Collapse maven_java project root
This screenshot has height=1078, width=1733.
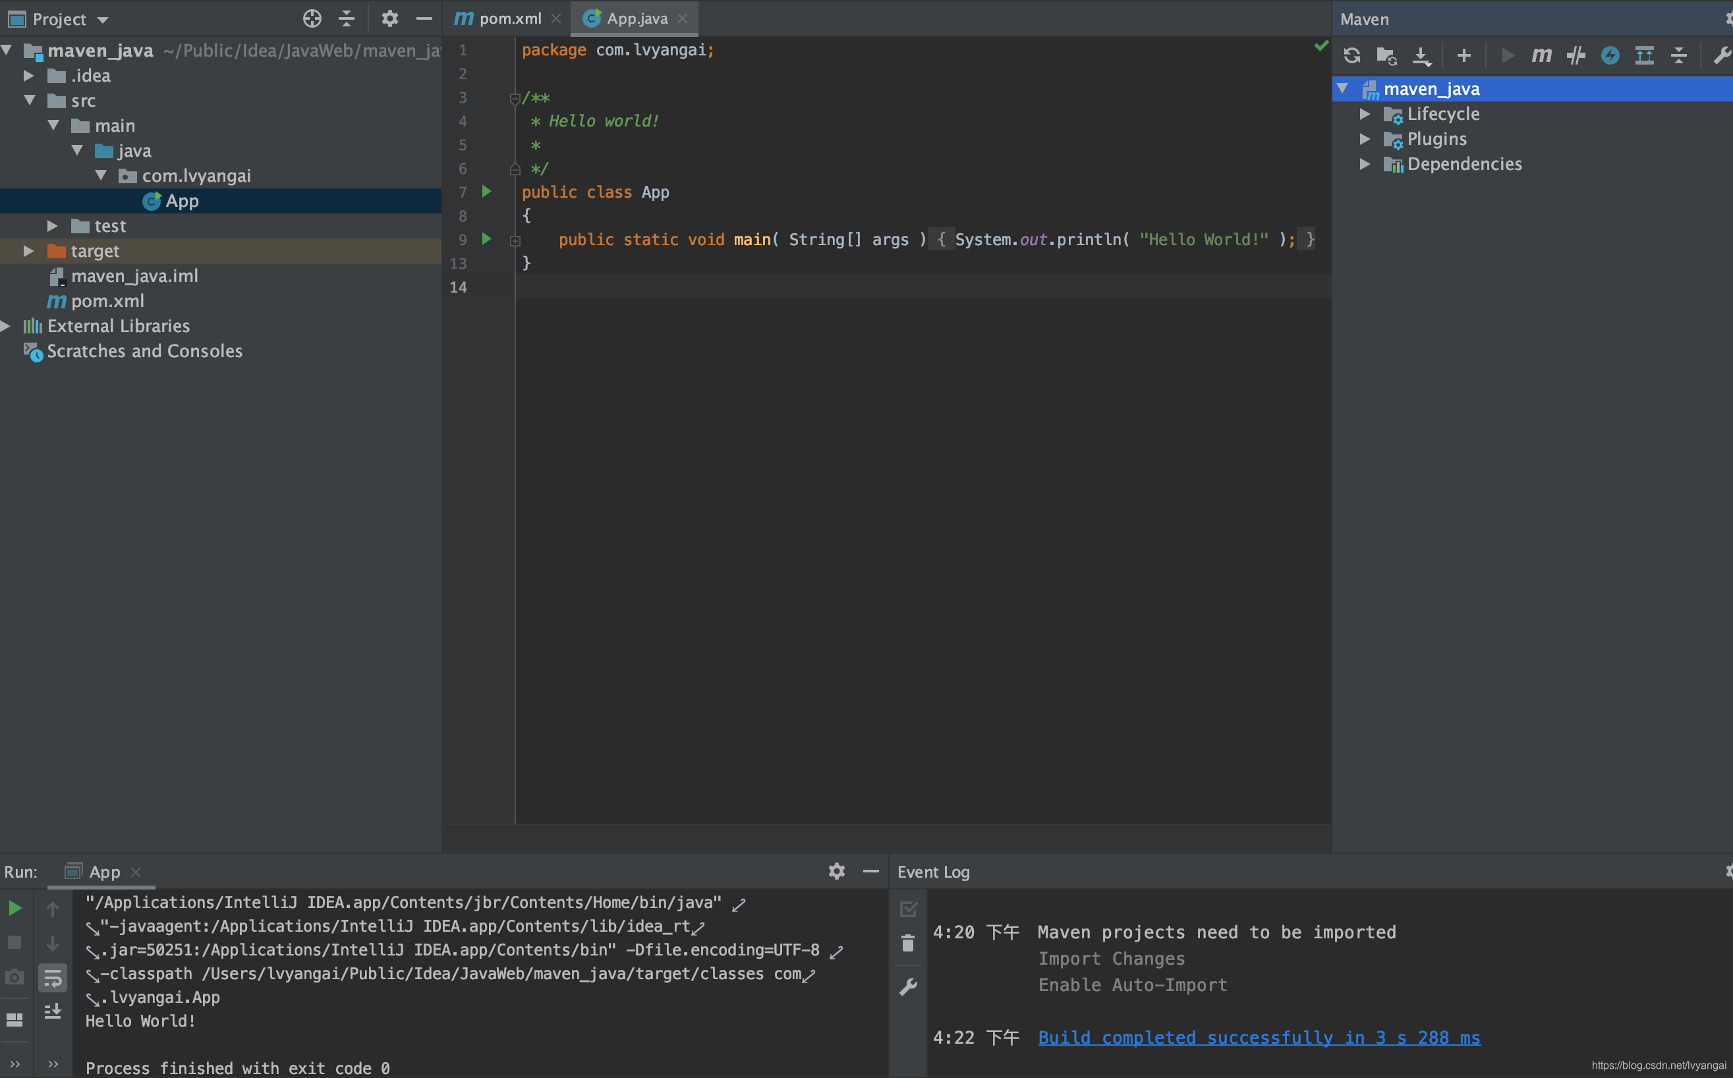coord(7,50)
